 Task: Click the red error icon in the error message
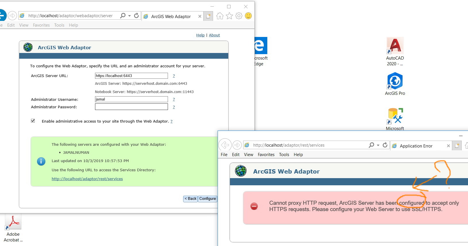(x=254, y=206)
